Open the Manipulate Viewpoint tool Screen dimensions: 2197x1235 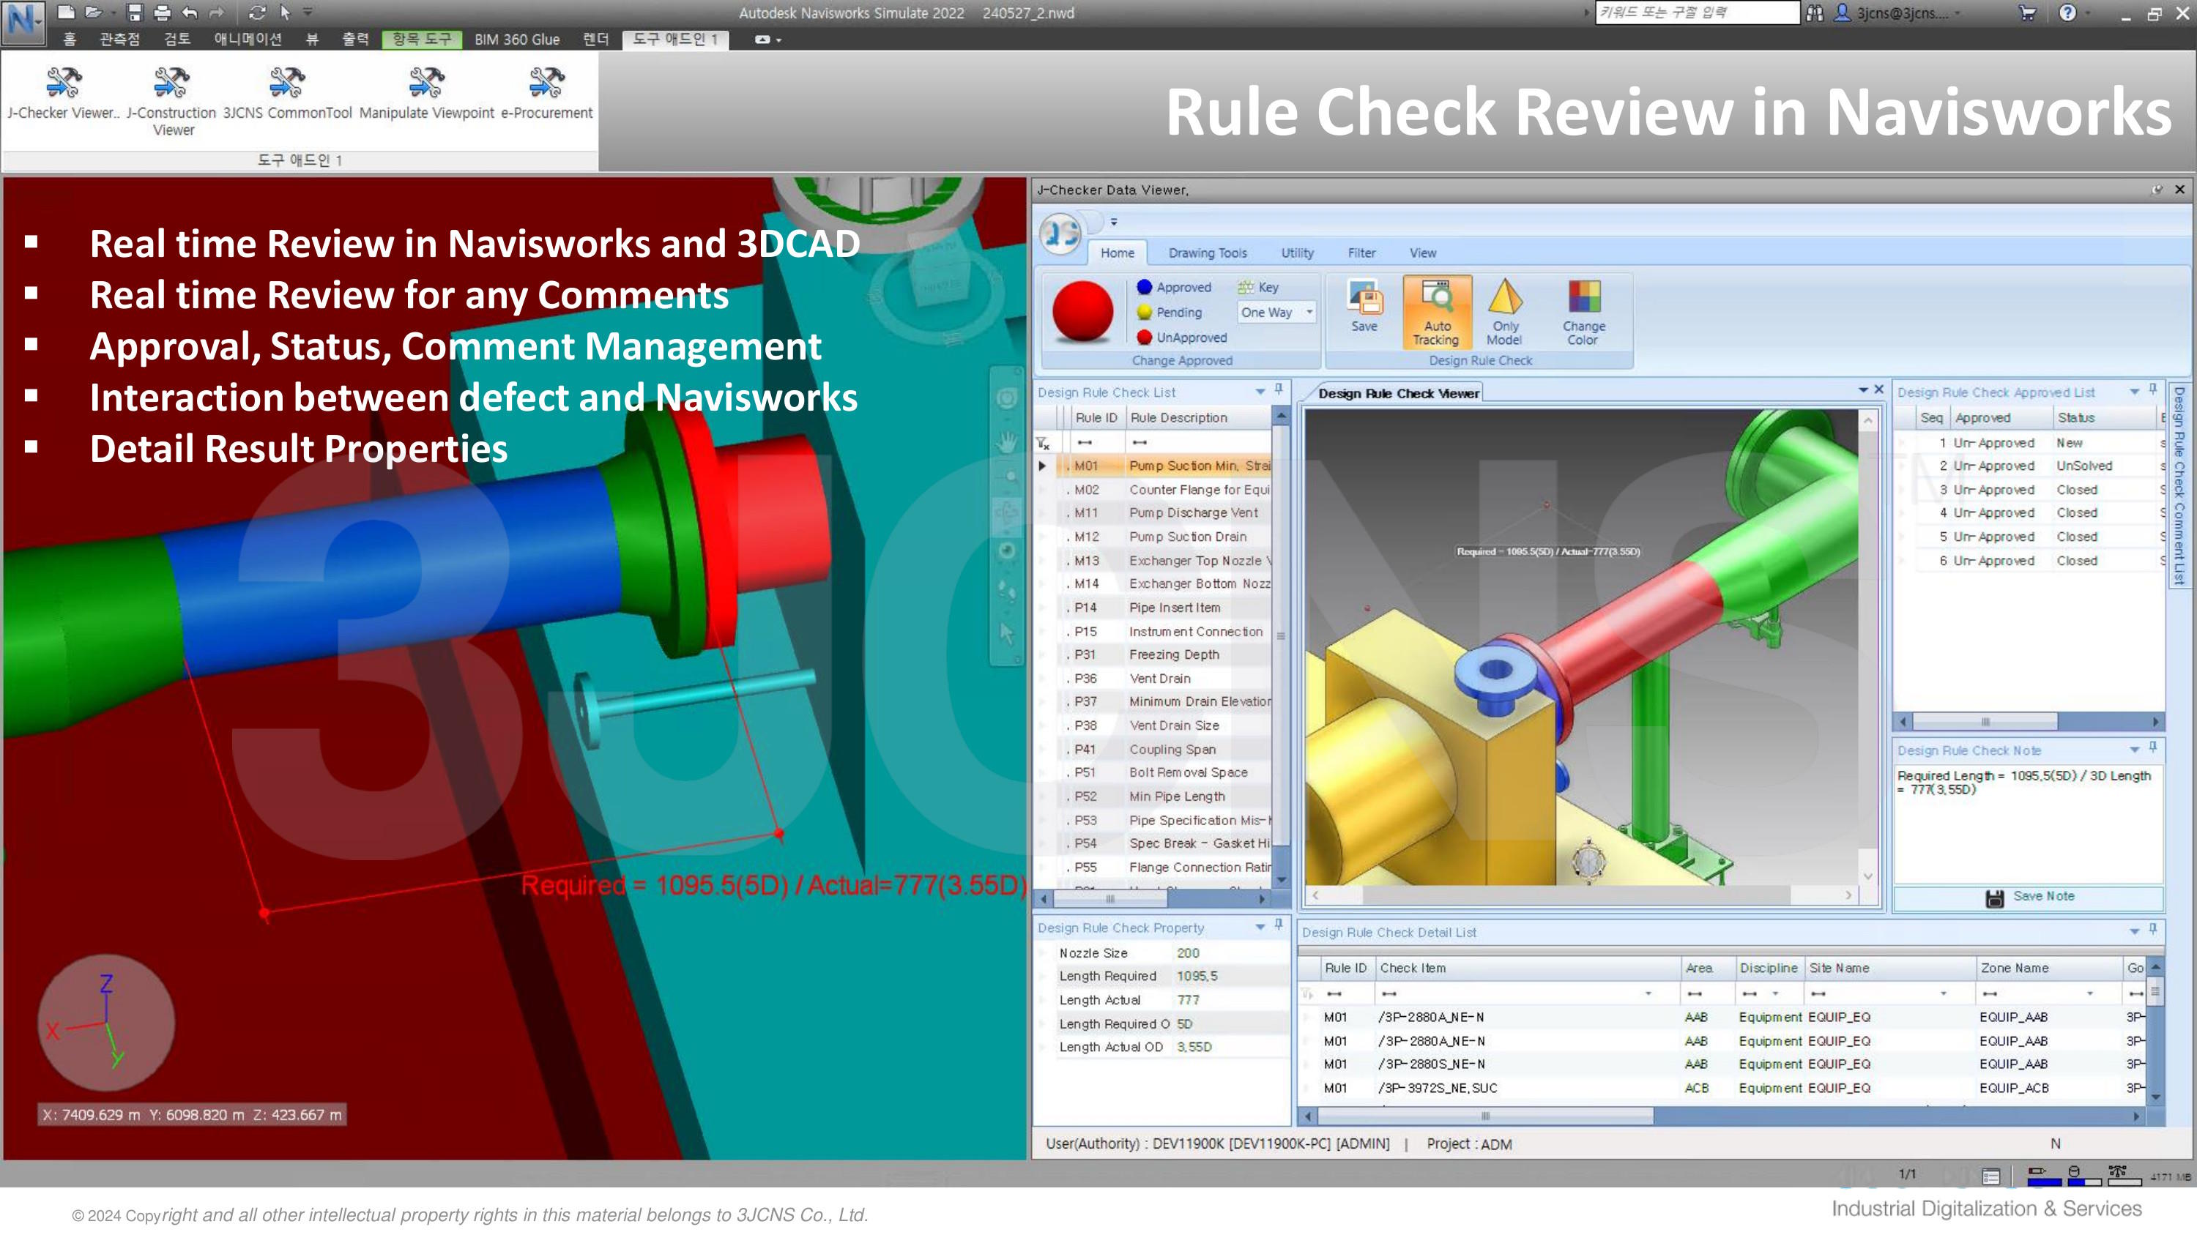[x=426, y=93]
